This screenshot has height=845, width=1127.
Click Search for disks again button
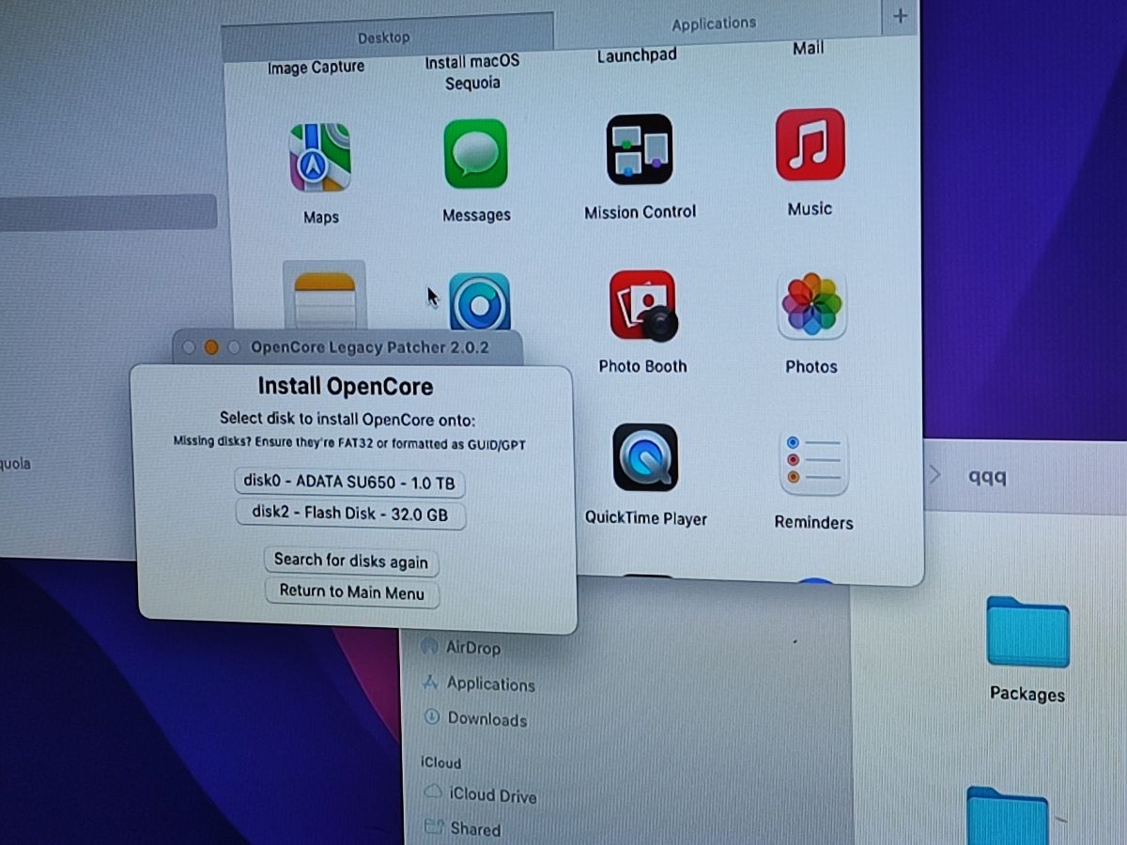tap(351, 561)
